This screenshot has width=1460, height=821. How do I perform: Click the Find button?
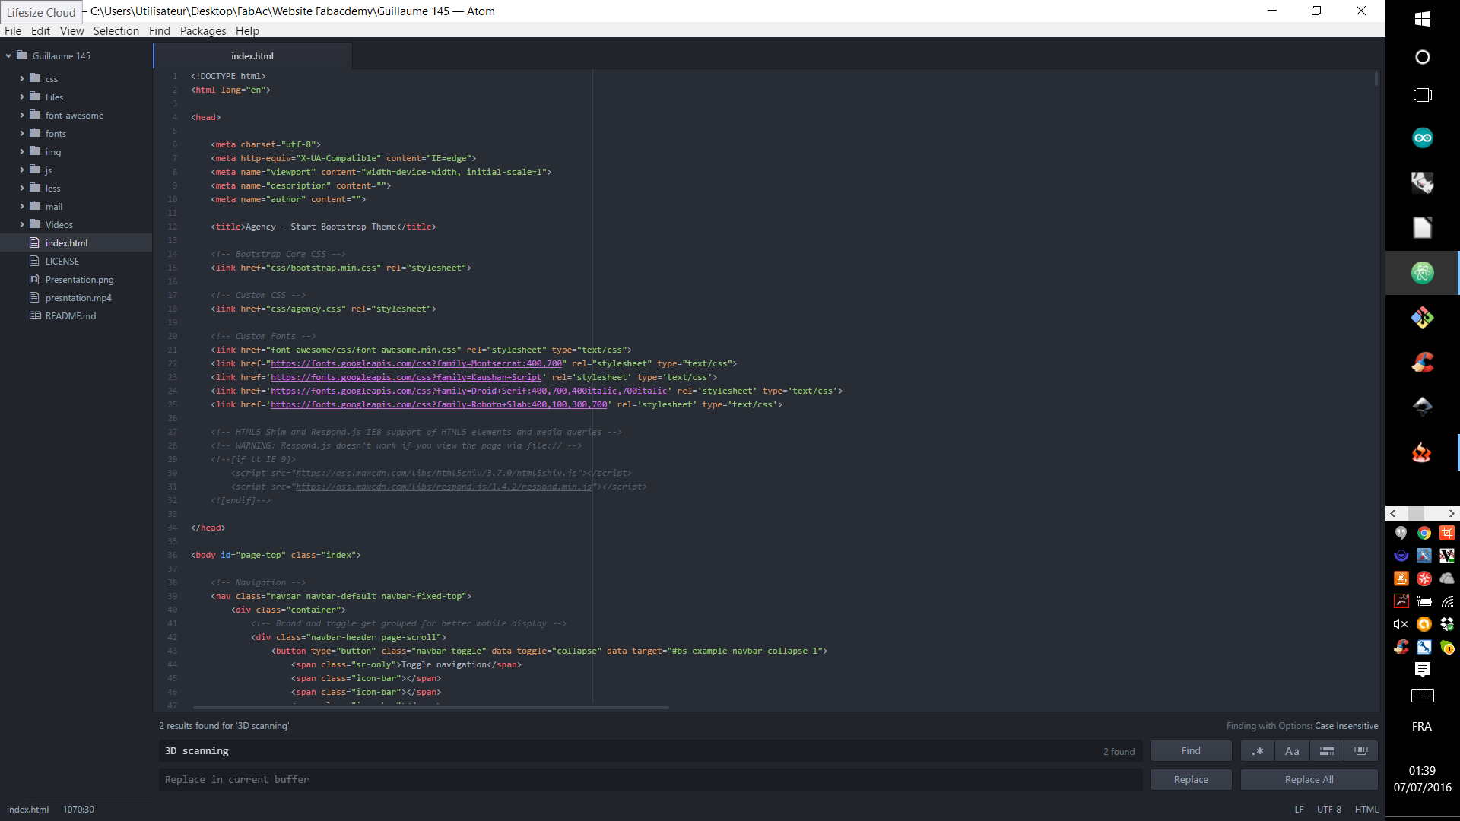(x=1191, y=751)
